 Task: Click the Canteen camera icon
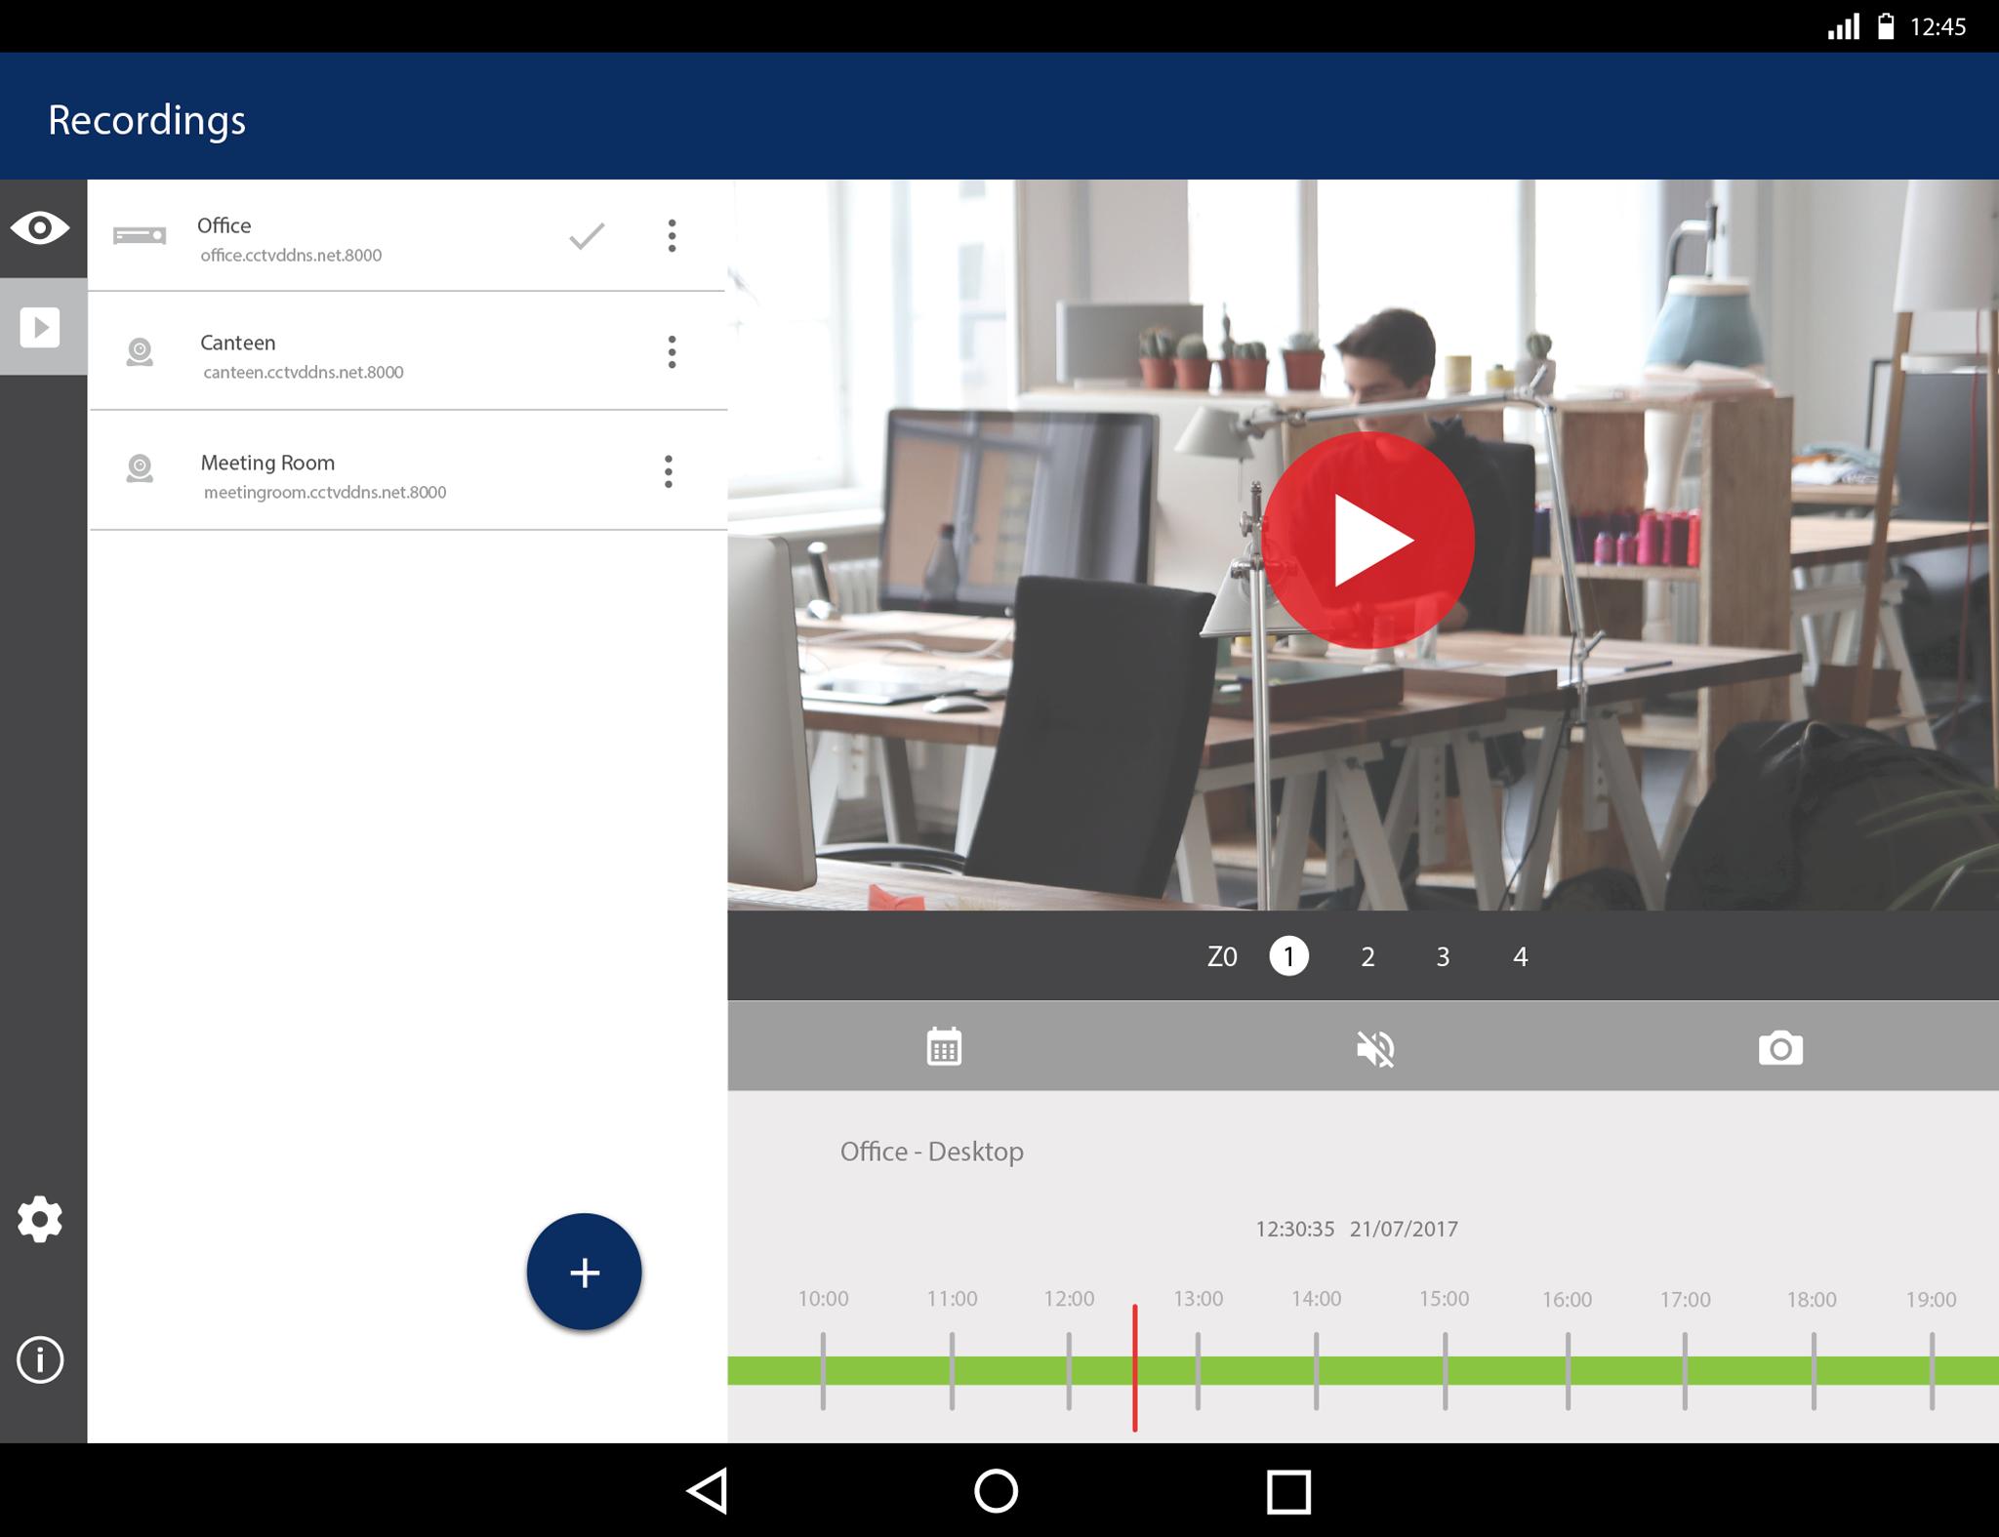point(140,352)
